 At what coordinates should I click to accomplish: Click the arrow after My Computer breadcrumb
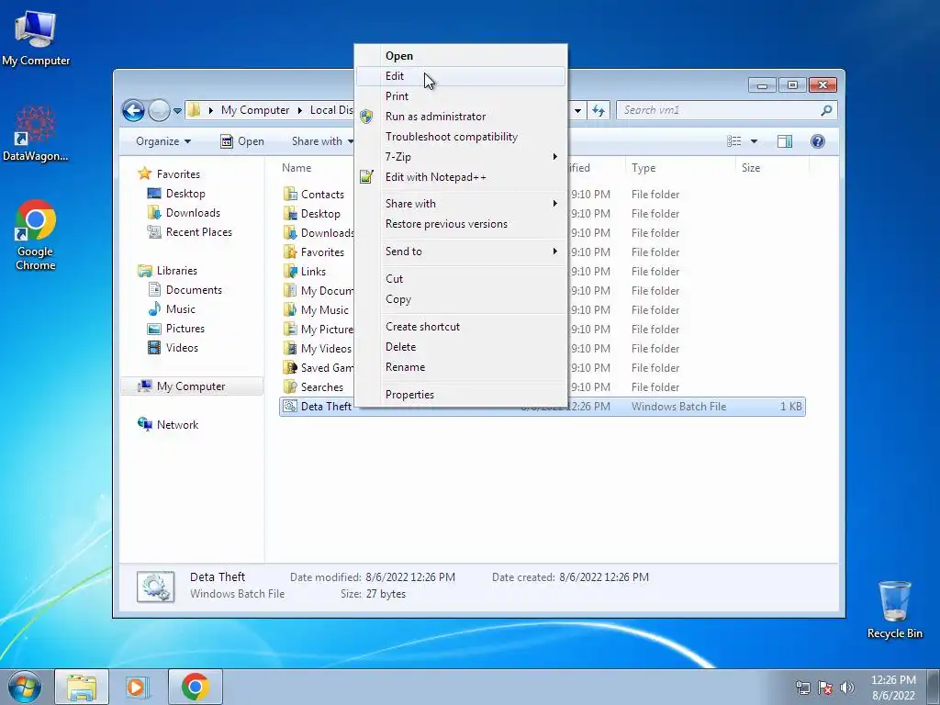300,110
